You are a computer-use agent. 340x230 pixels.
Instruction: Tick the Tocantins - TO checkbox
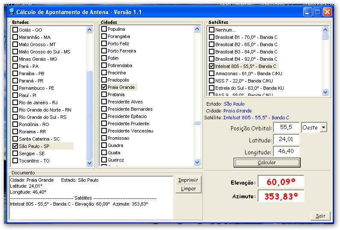click(15, 161)
